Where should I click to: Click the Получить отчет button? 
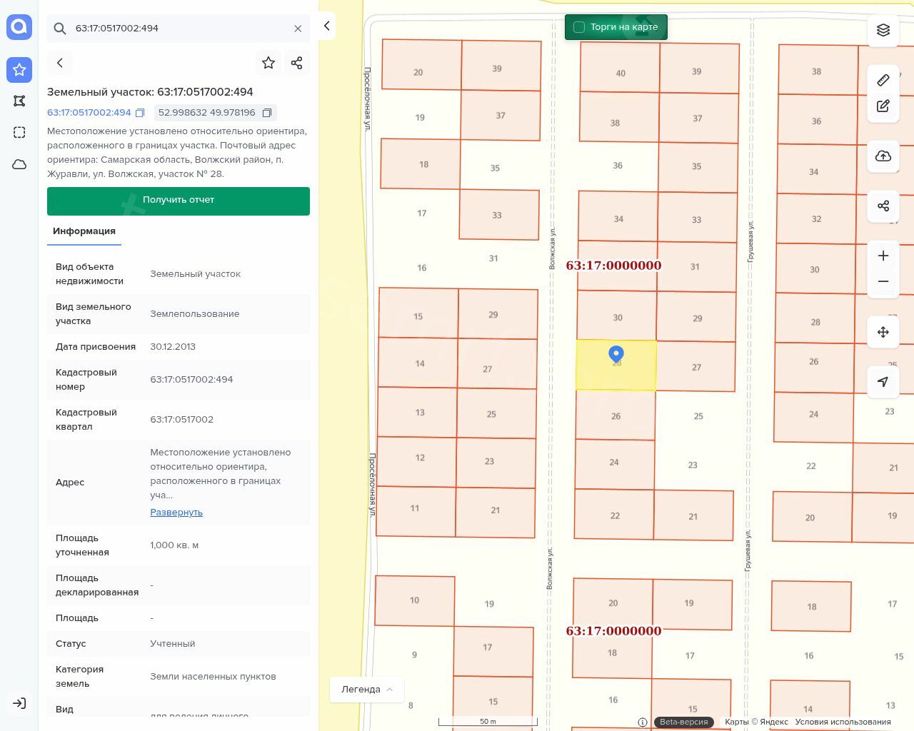click(179, 201)
